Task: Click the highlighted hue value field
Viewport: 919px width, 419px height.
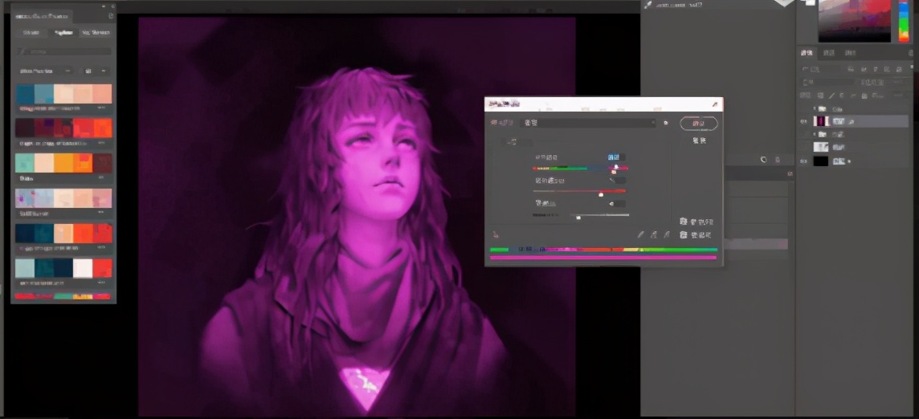Action: (616, 157)
